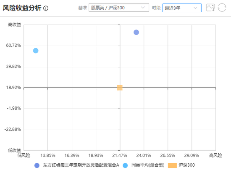The width and height of the screenshot is (231, 173).
Task: Click the chevron arrow of the benchmark selector
Action: click(143, 8)
